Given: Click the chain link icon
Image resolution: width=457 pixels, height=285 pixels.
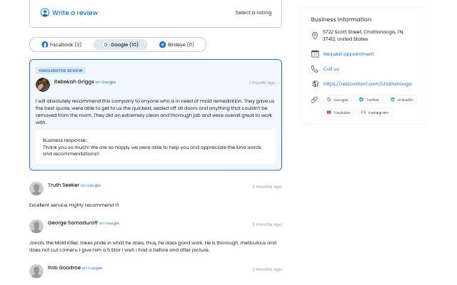Looking at the screenshot, I should click(314, 100).
